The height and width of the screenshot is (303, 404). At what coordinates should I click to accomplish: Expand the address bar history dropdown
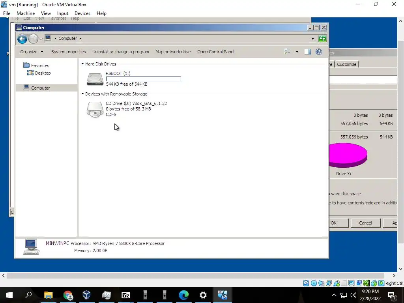coord(312,39)
